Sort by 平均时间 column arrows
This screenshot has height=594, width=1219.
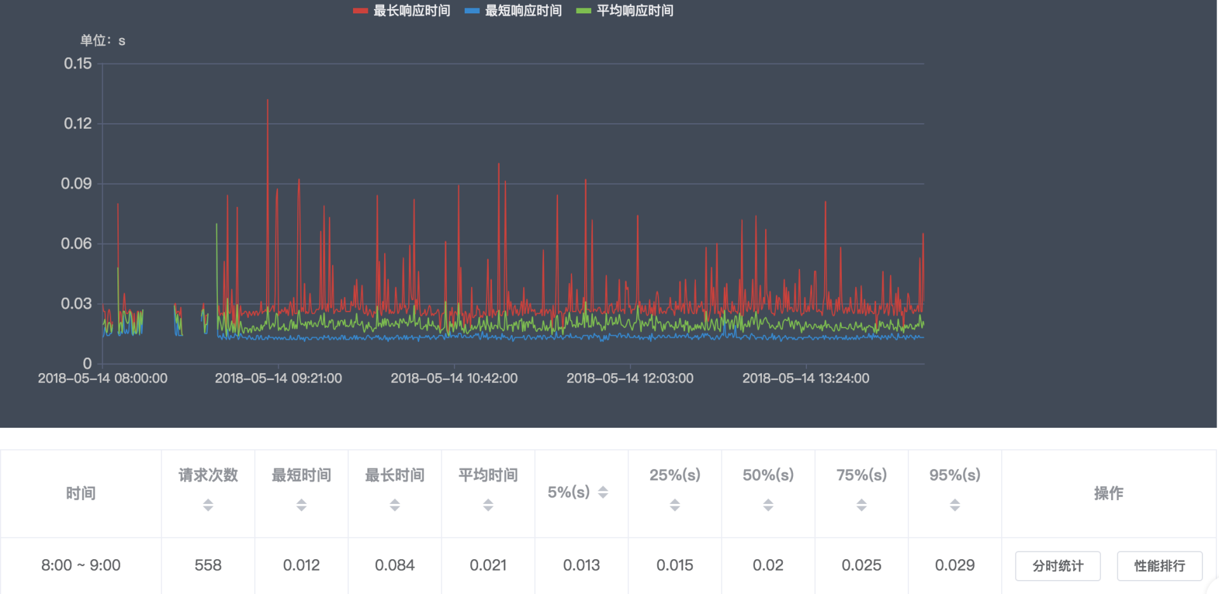click(x=488, y=505)
